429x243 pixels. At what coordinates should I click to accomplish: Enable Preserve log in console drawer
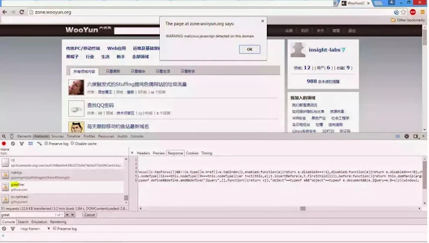coord(55,228)
